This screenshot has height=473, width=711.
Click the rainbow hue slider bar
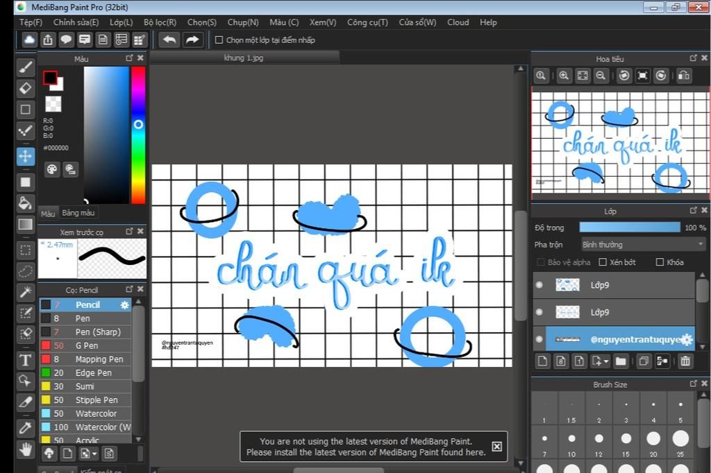click(138, 135)
